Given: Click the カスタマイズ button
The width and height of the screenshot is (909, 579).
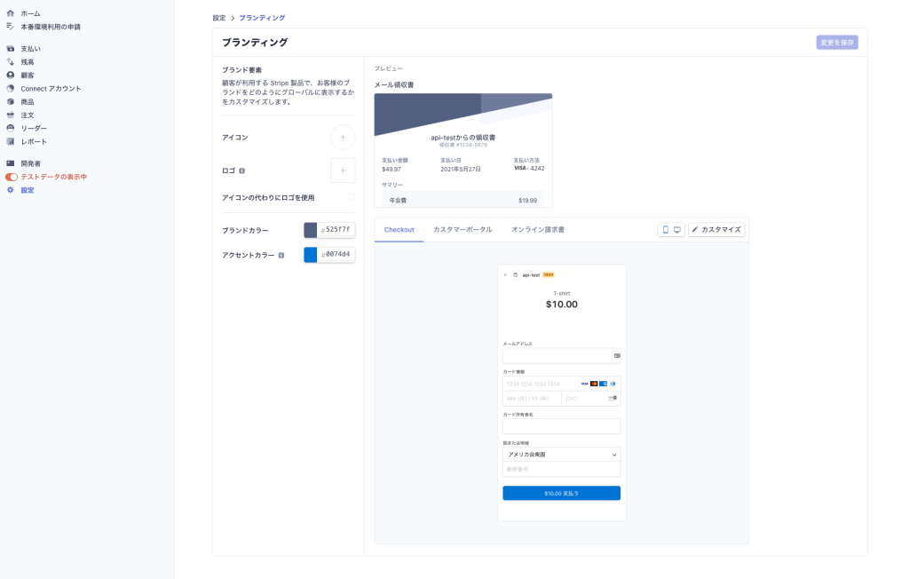Looking at the screenshot, I should (716, 230).
